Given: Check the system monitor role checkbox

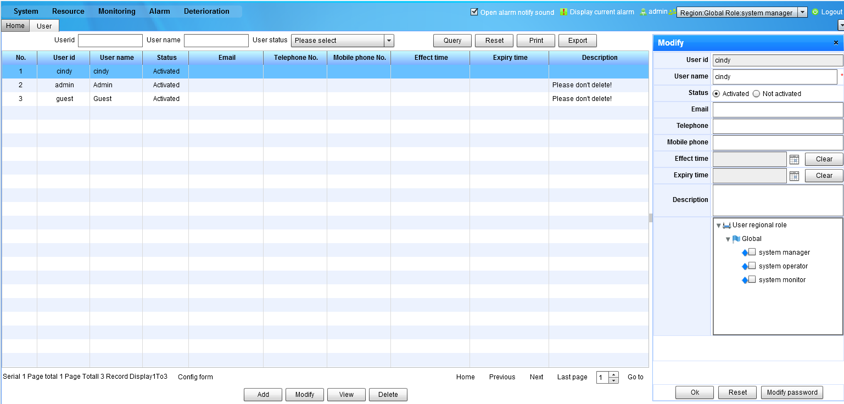Looking at the screenshot, I should [x=752, y=279].
